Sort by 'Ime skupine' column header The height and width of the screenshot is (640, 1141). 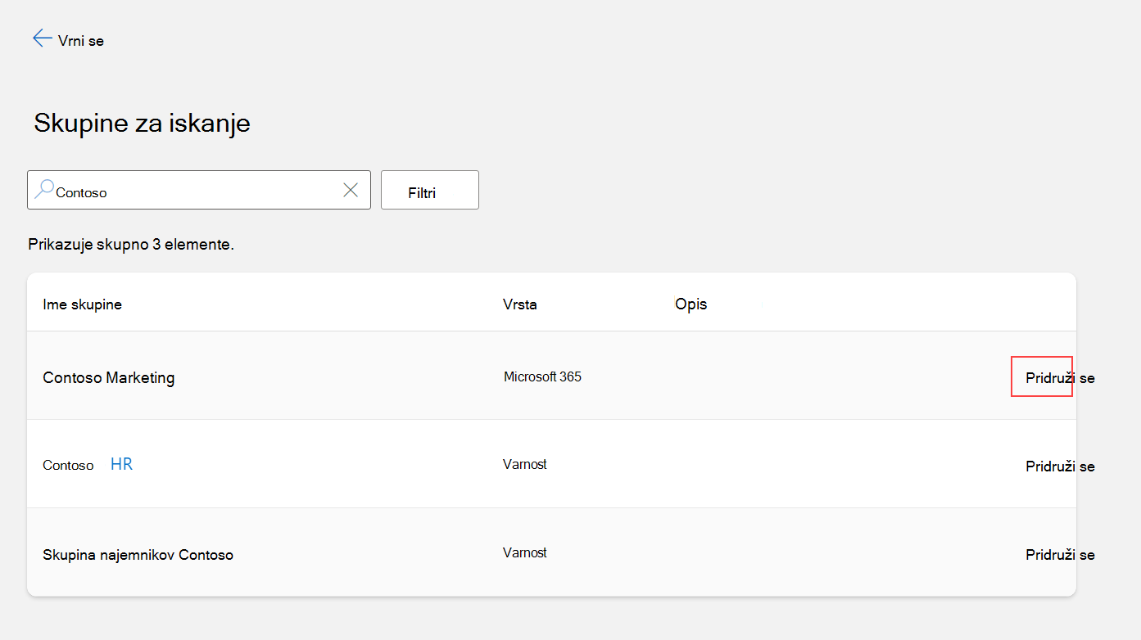(82, 304)
